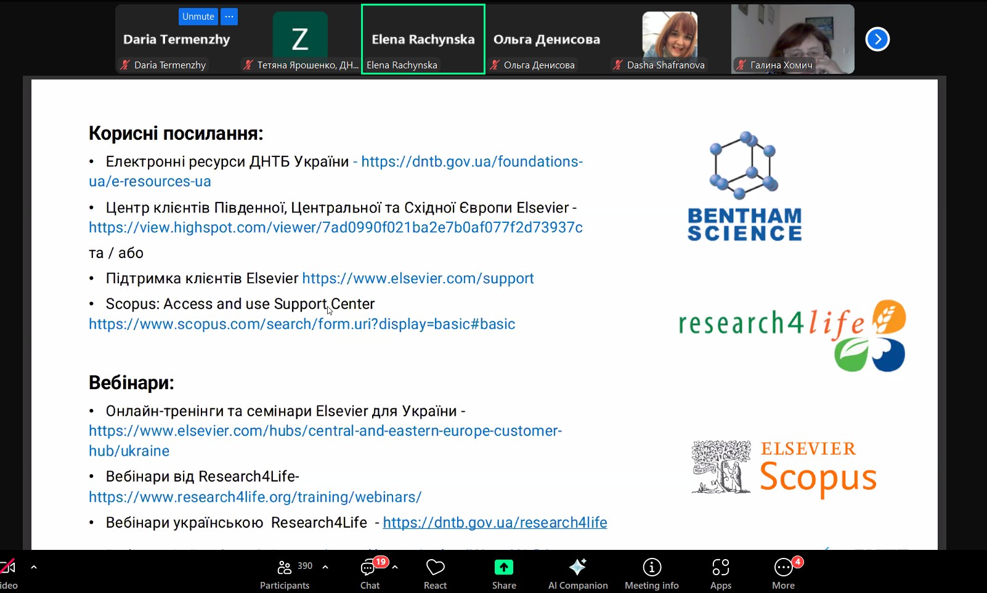Open the React emoji menu
987x593 pixels.
point(435,574)
